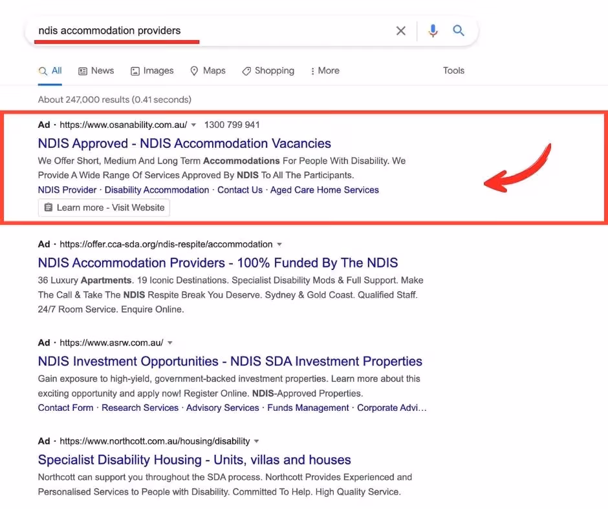Open NDIS Accommodation Providers - 100% Funded ad
The image size is (608, 509).
tap(218, 263)
